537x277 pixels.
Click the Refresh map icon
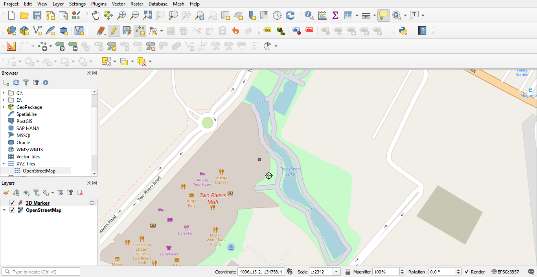tap(290, 15)
